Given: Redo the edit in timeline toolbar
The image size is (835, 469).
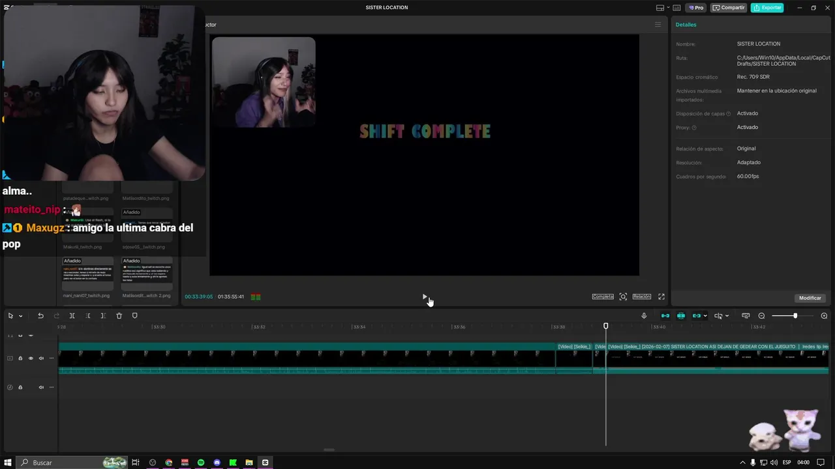Looking at the screenshot, I should click(56, 316).
